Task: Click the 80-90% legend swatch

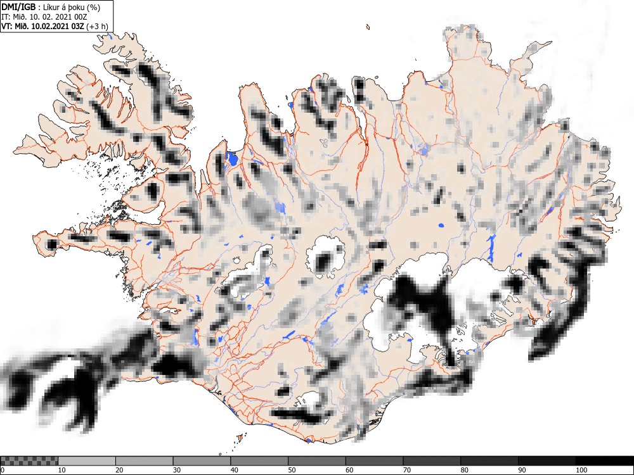Action: 489,461
